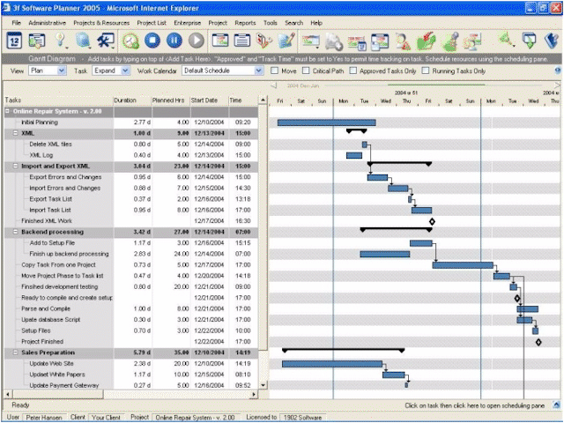
Task: Collapse the Online Repair System project node
Action: point(7,111)
